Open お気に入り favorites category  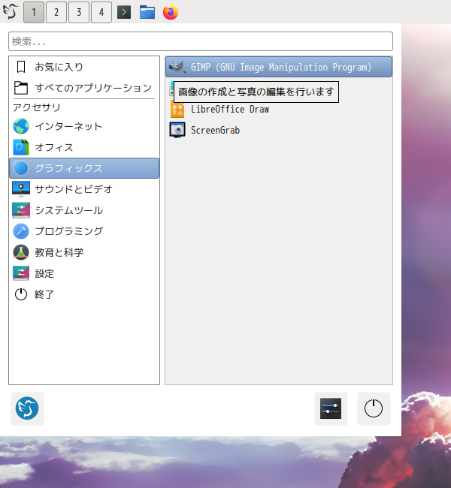(x=84, y=67)
